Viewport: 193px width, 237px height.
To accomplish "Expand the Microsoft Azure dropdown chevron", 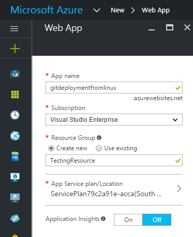I will 97,10.
